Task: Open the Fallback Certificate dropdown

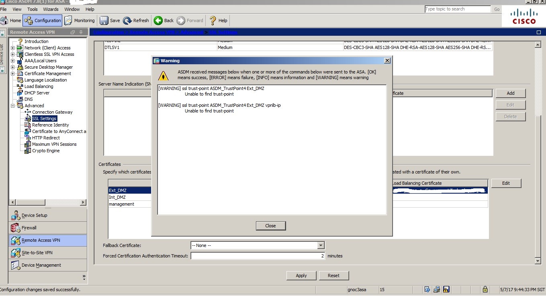Action: [320, 245]
